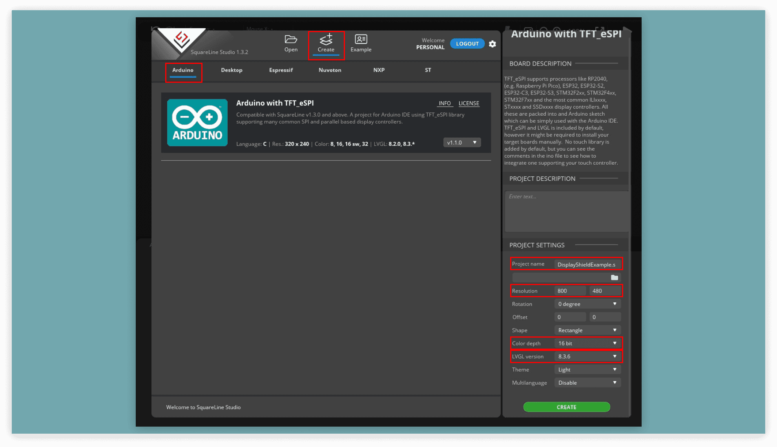Open the Theme dropdown showing Light
The width and height of the screenshot is (777, 447).
click(x=587, y=369)
